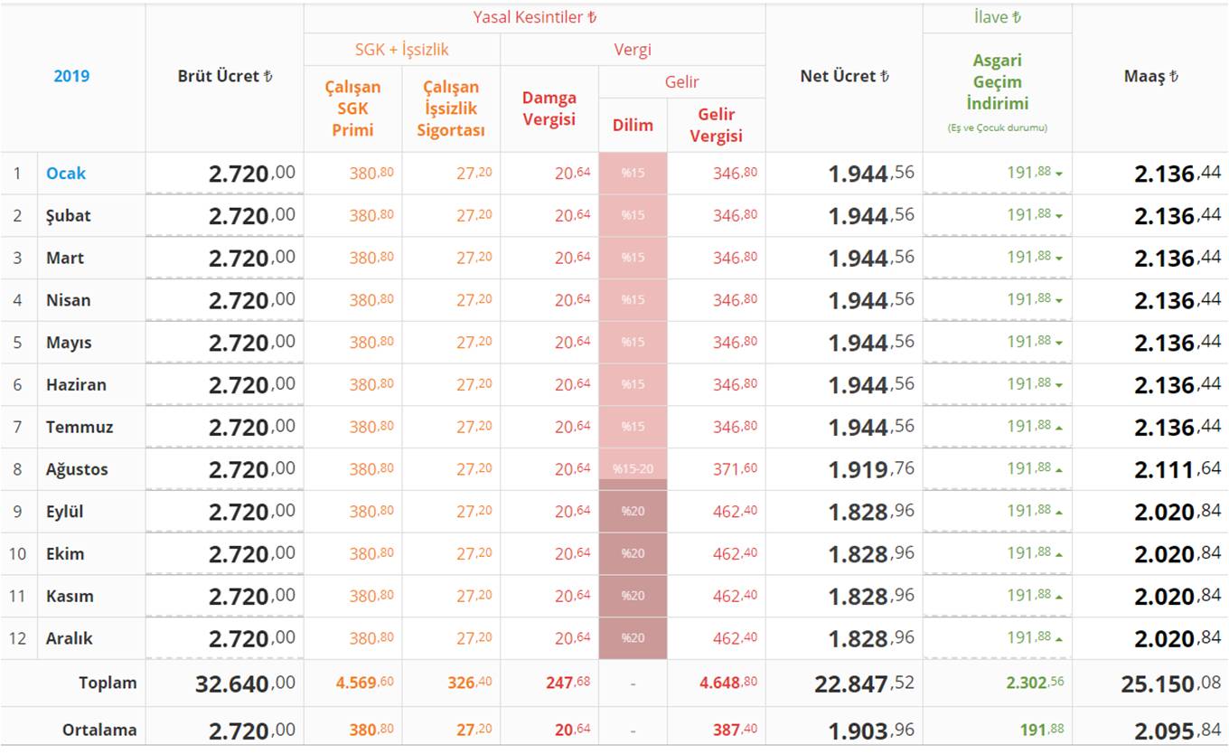Focus the Brüt Ücret field for Mart

224,258
